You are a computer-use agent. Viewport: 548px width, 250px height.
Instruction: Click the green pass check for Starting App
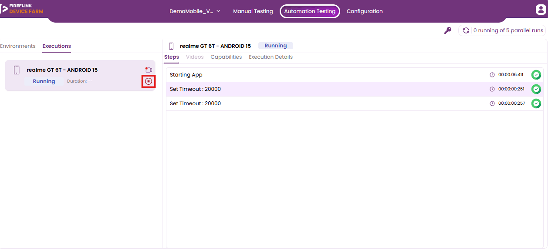(536, 75)
